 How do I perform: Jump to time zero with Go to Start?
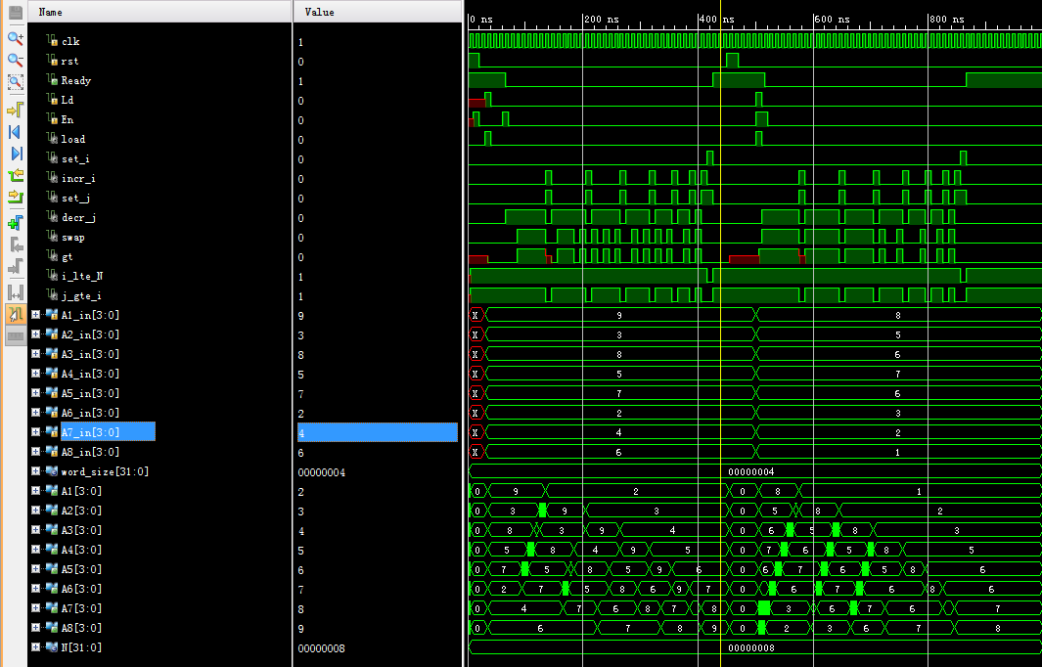pyautogui.click(x=15, y=131)
